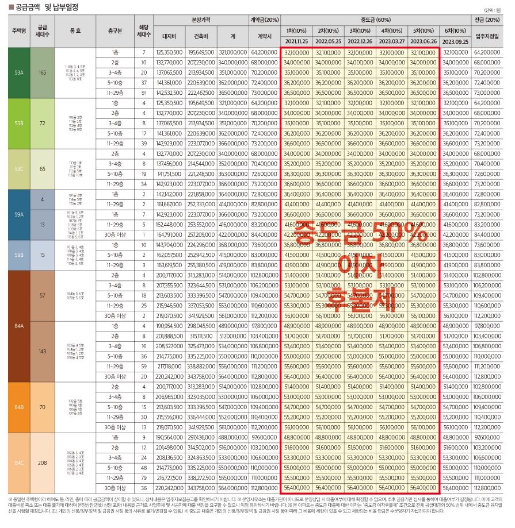515x528 pixels.
Task: Click supply count 72 for 53B
Action: click(x=42, y=124)
